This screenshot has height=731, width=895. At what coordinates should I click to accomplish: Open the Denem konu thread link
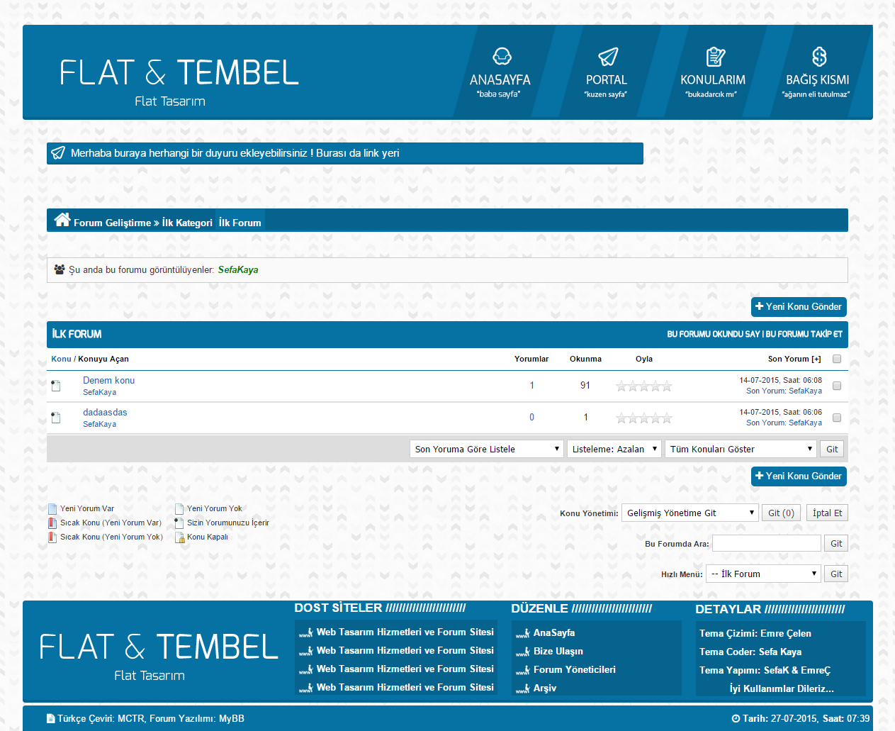click(108, 380)
